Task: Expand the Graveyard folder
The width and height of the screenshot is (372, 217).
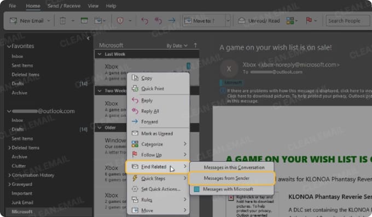Action: [x=9, y=184]
